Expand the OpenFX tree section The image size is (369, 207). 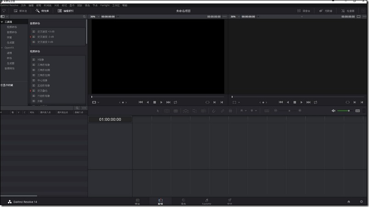(x=2, y=48)
